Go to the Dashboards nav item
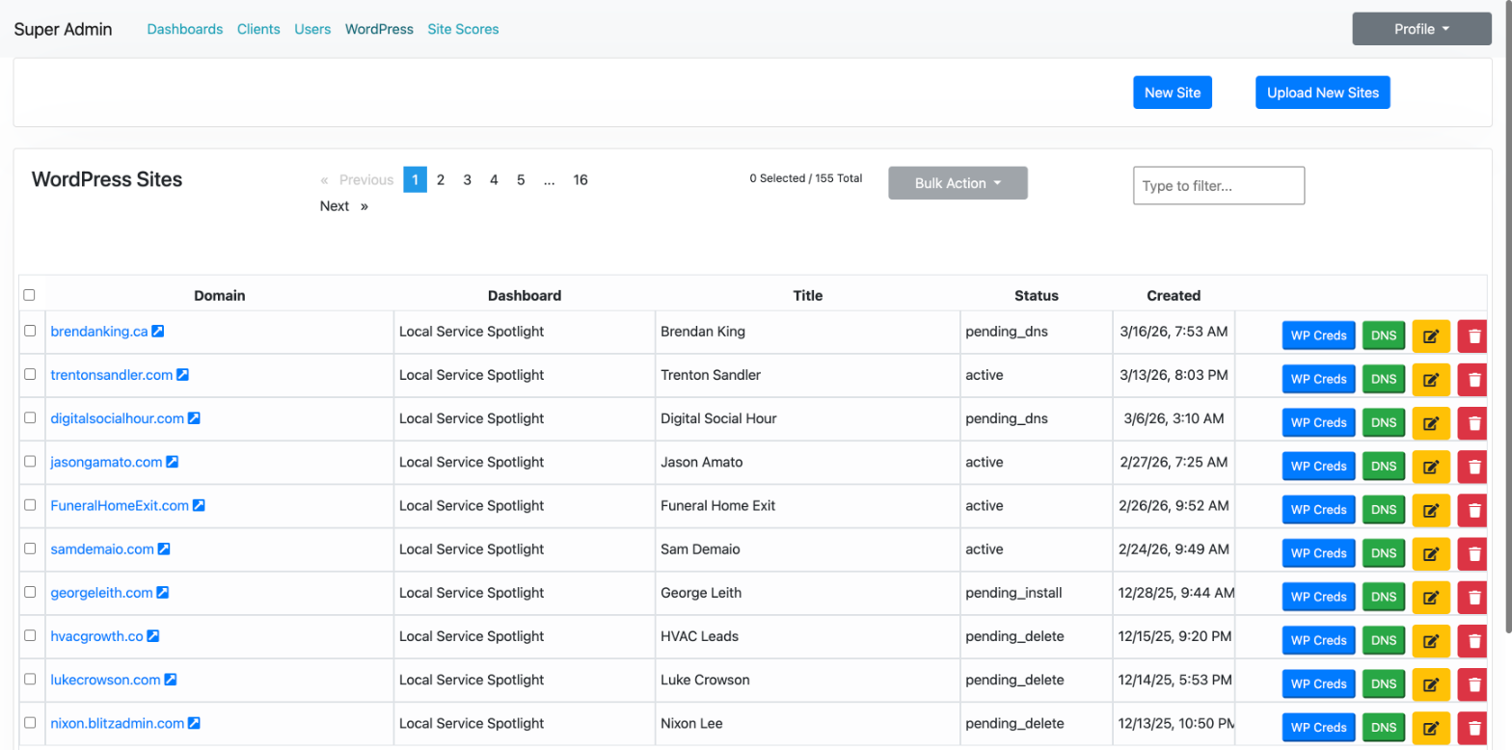Screen dimensions: 1512x750 pyautogui.click(x=185, y=29)
